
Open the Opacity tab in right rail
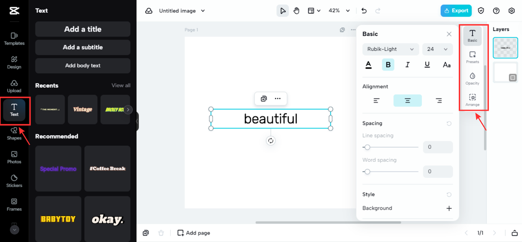472,79
